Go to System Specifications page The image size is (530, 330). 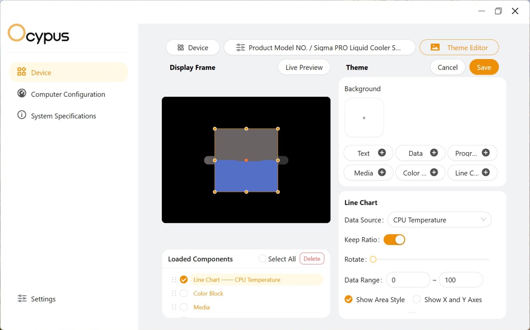pos(63,116)
